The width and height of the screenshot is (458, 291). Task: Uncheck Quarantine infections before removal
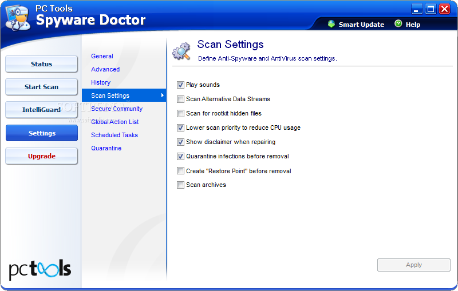pos(180,156)
